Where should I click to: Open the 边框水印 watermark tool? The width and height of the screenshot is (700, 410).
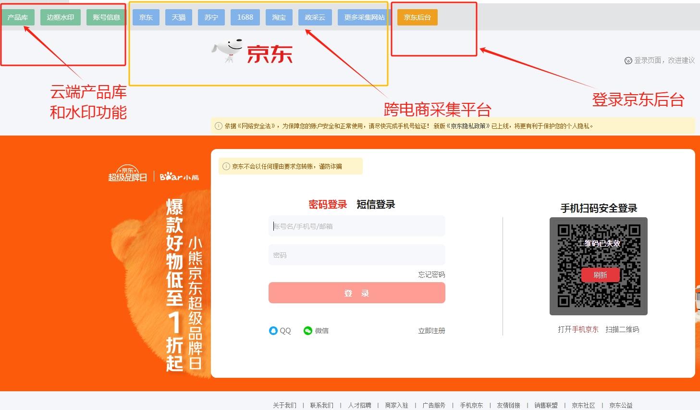pyautogui.click(x=61, y=17)
